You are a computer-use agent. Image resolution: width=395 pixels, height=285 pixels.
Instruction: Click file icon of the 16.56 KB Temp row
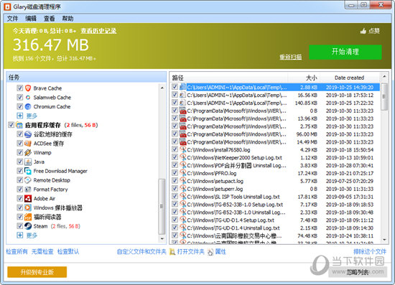tap(182, 95)
